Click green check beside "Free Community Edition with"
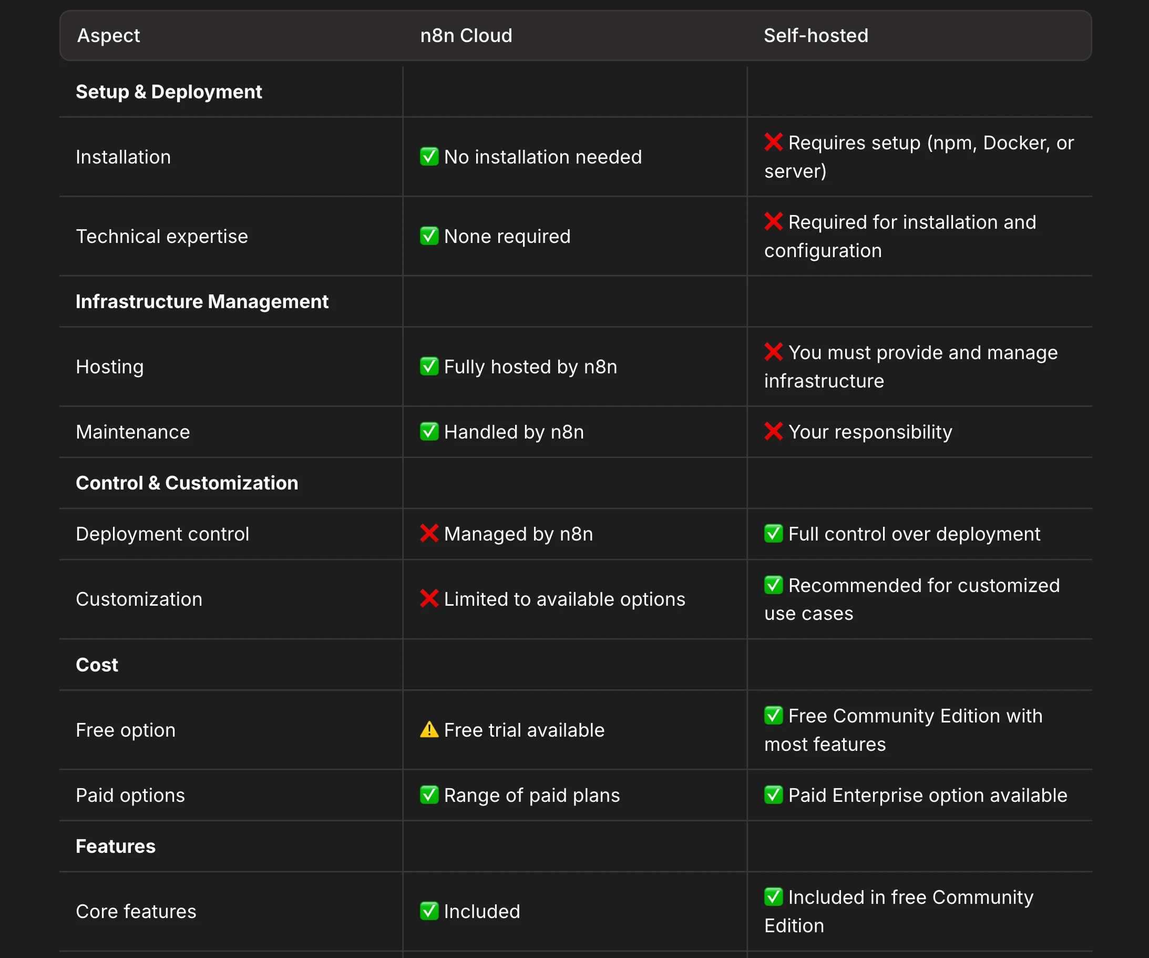This screenshot has width=1149, height=958. tap(773, 715)
